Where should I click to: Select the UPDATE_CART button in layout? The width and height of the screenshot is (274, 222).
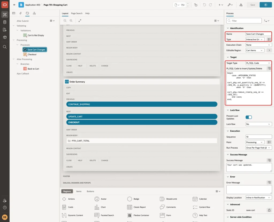pyautogui.click(x=142, y=116)
